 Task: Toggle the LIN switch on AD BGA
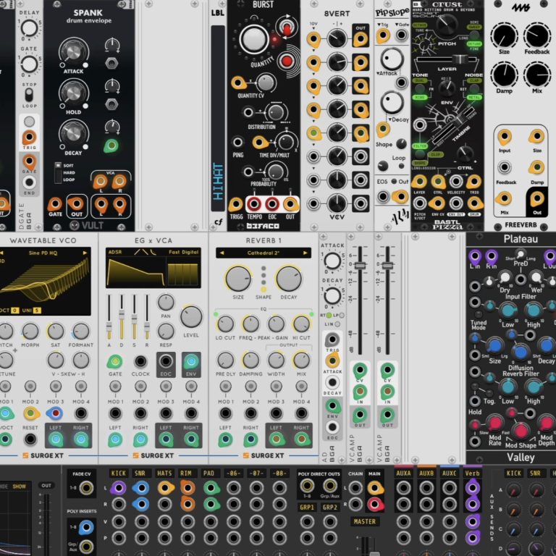337,324
